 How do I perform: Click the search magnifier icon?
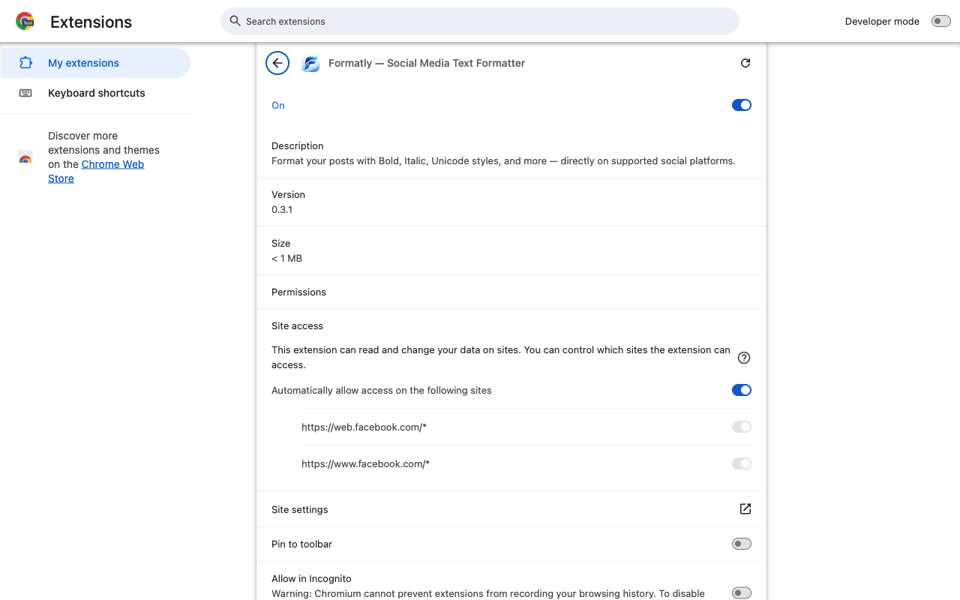[x=235, y=21]
